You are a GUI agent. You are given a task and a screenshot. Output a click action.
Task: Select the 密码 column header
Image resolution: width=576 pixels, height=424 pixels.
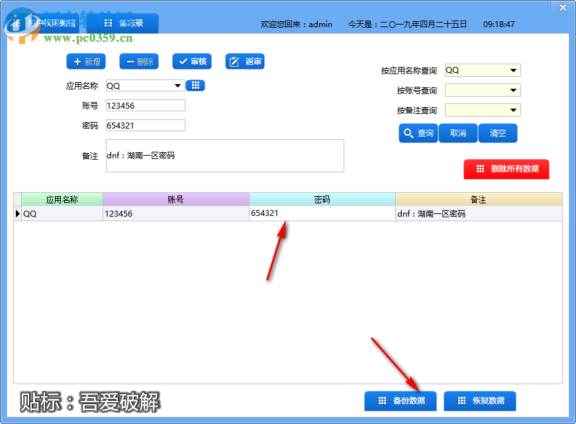click(x=321, y=199)
